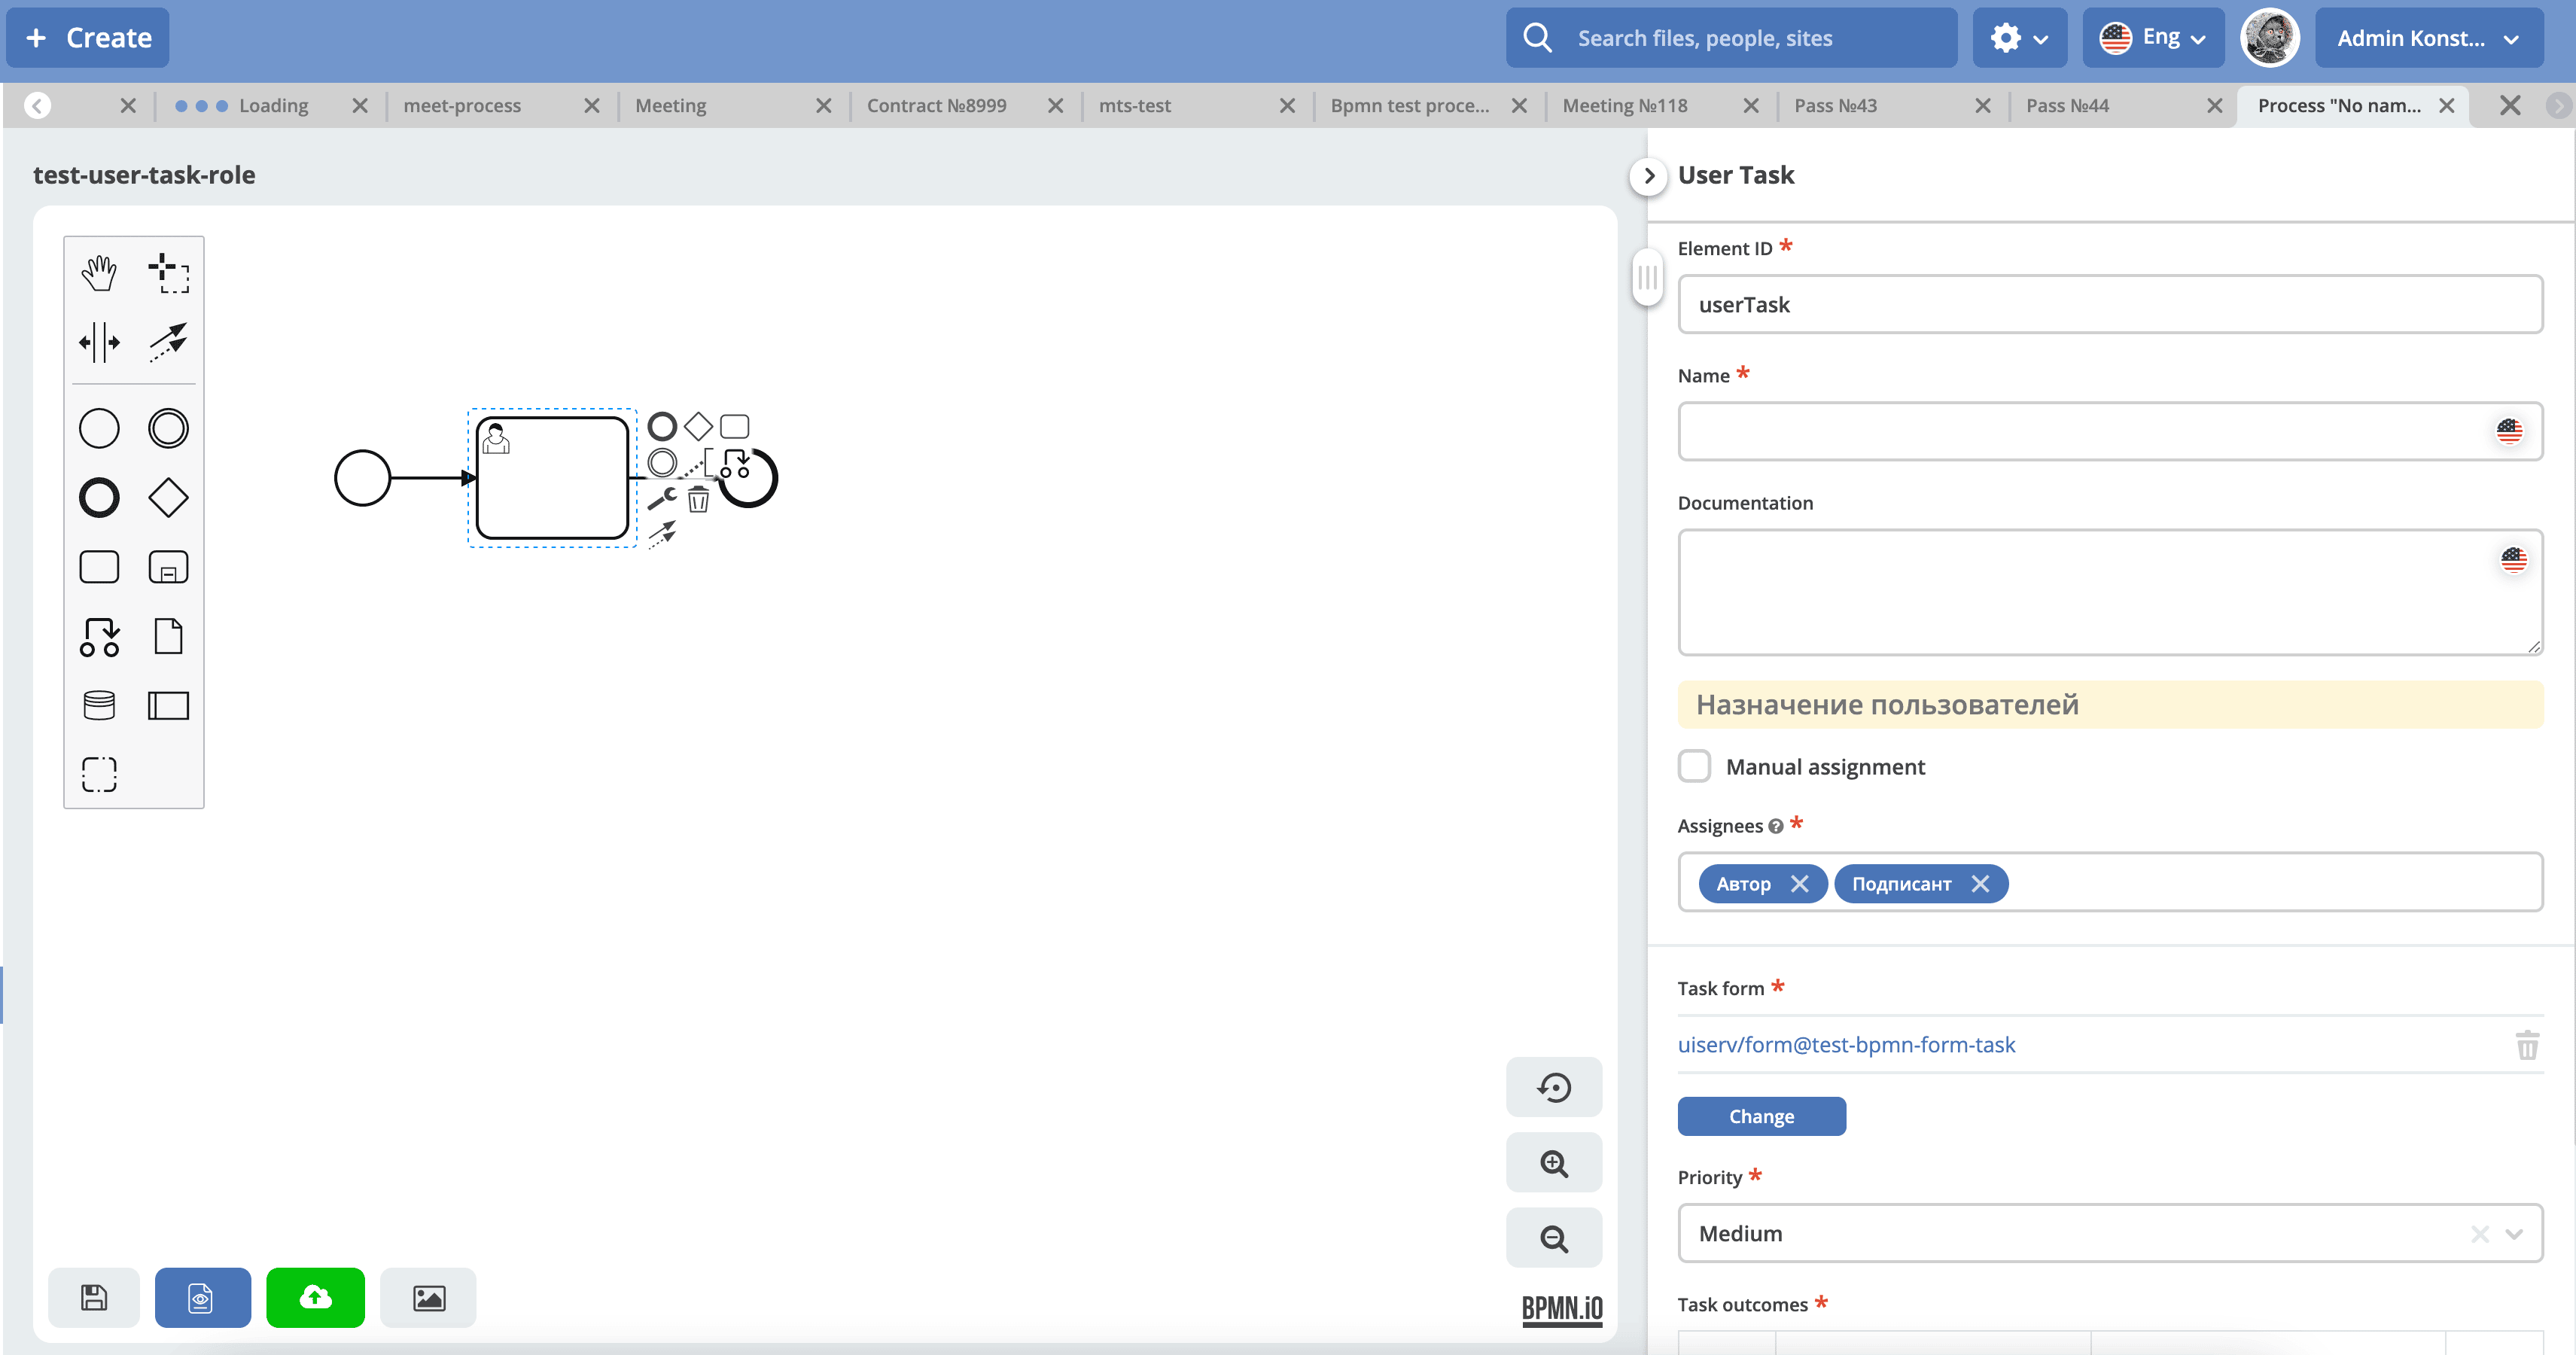Create a DataObjectReference from palette

click(x=168, y=636)
